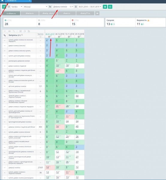The width and height of the screenshot is (166, 180).
Task: Click the 29.10.2018 column header
Action: click(x=79, y=34)
